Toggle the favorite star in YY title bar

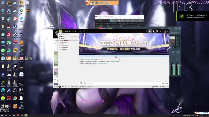click(79, 31)
